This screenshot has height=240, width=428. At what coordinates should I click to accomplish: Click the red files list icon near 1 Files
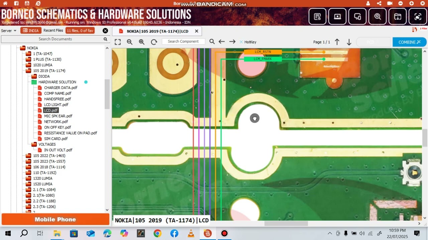(415, 29)
